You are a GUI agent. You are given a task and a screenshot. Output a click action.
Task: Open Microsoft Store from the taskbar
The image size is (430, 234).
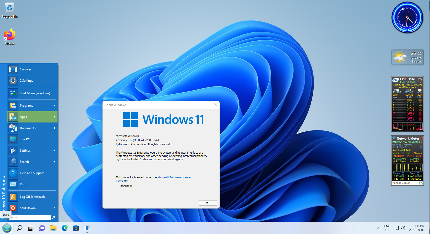[x=76, y=228]
